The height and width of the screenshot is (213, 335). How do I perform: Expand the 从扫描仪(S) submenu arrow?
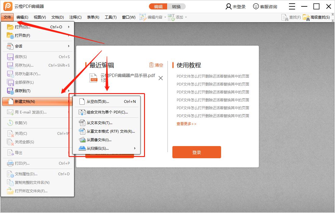point(135,148)
